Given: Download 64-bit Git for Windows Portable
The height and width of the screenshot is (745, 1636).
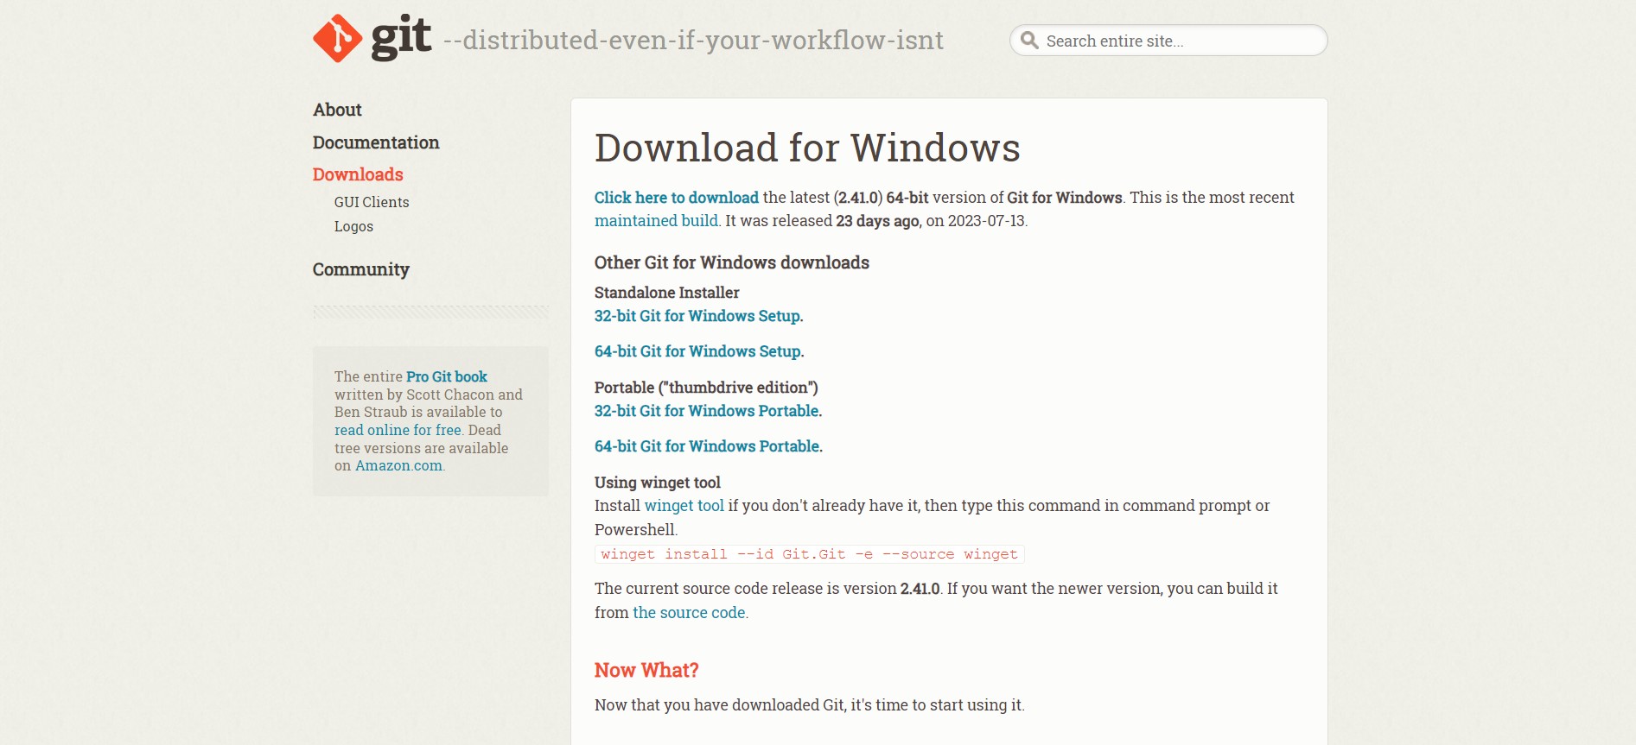Looking at the screenshot, I should click(x=707, y=446).
